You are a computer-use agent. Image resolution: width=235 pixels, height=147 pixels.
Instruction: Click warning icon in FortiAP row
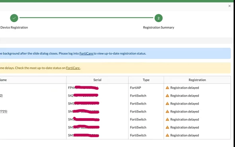[x=167, y=88]
